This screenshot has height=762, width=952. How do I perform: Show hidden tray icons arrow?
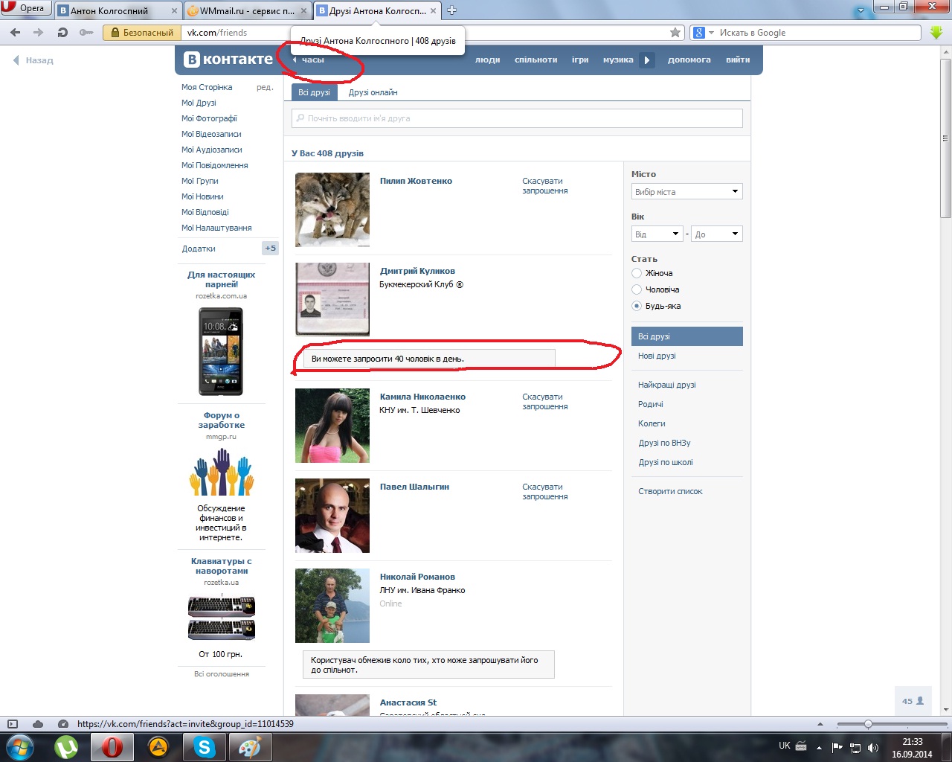point(819,747)
